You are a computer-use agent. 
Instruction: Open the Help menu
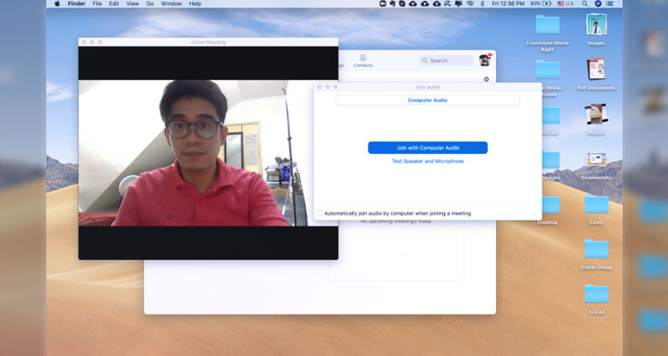pos(195,4)
